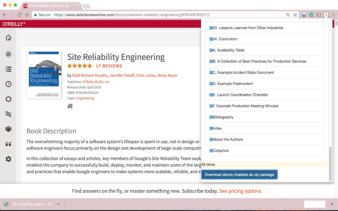Screen dimensions: 338x211
Task: Click Release Date: April 2016 text
Action: (x=84, y=87)
